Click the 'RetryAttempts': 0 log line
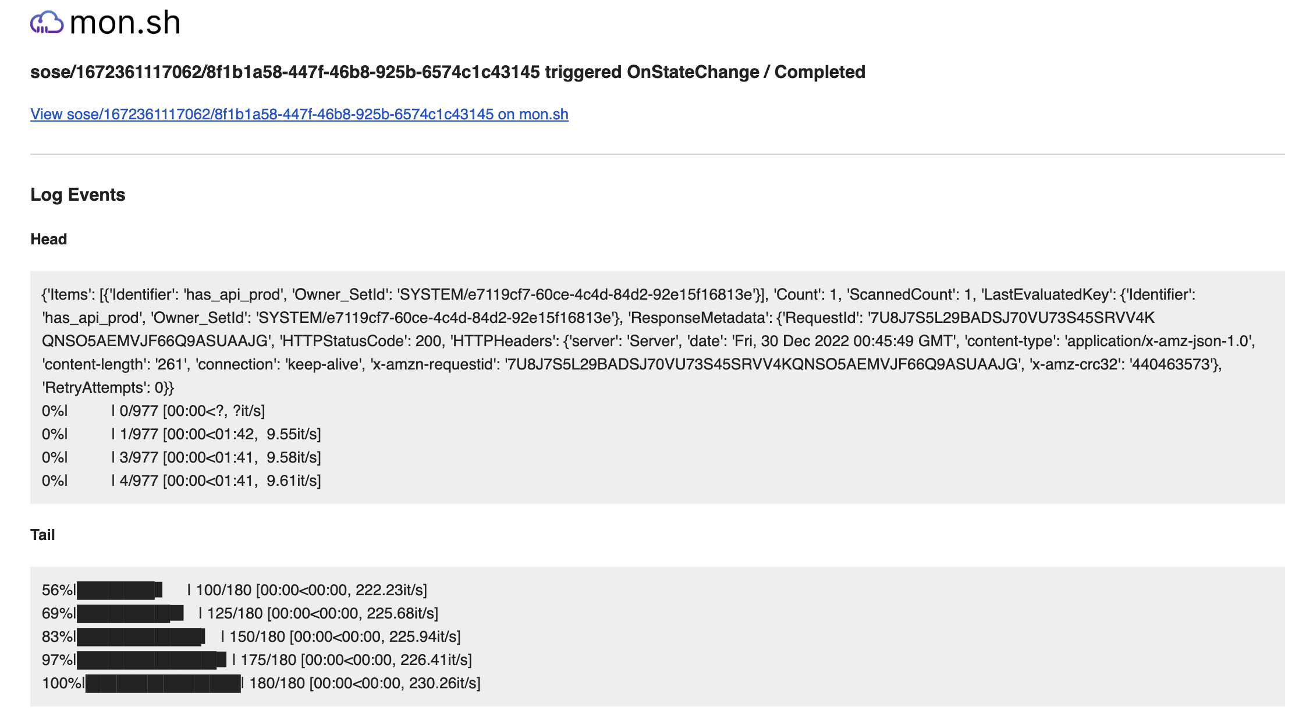 [x=108, y=388]
